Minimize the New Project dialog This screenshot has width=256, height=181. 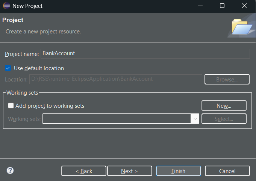tap(200, 6)
